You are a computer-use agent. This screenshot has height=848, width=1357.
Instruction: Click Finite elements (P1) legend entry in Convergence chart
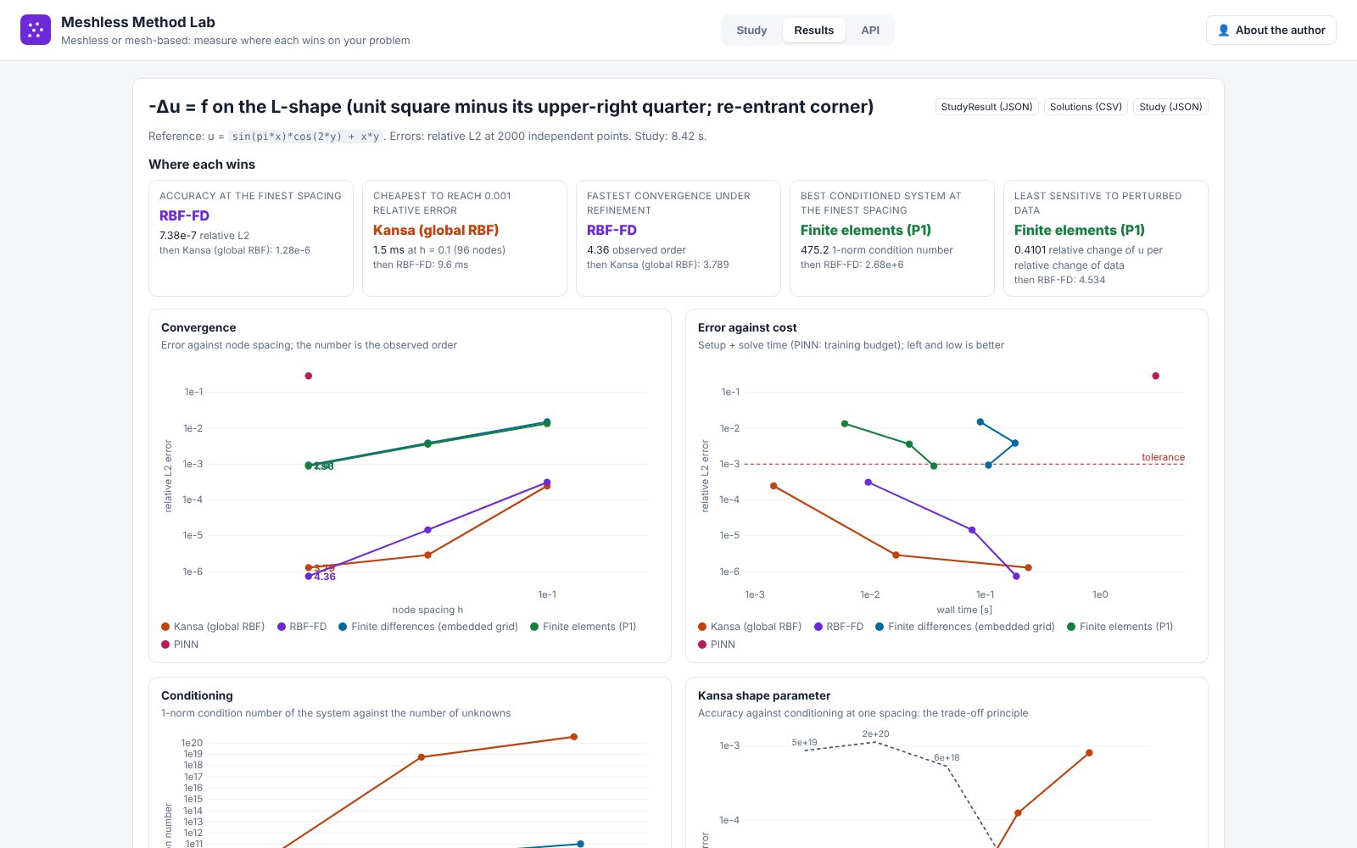point(584,627)
